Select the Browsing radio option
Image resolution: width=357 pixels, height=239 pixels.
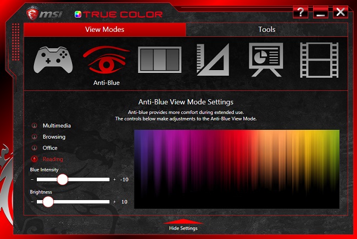point(35,136)
